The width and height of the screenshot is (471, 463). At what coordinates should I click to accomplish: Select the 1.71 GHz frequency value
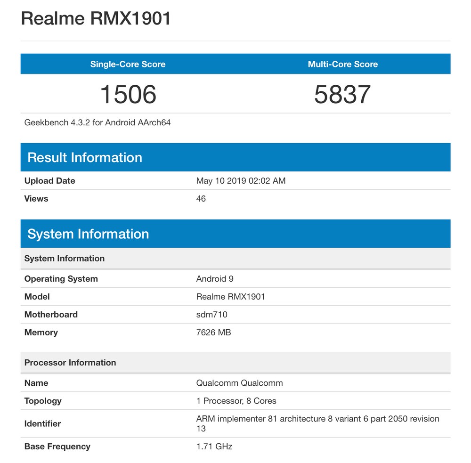pos(214,447)
